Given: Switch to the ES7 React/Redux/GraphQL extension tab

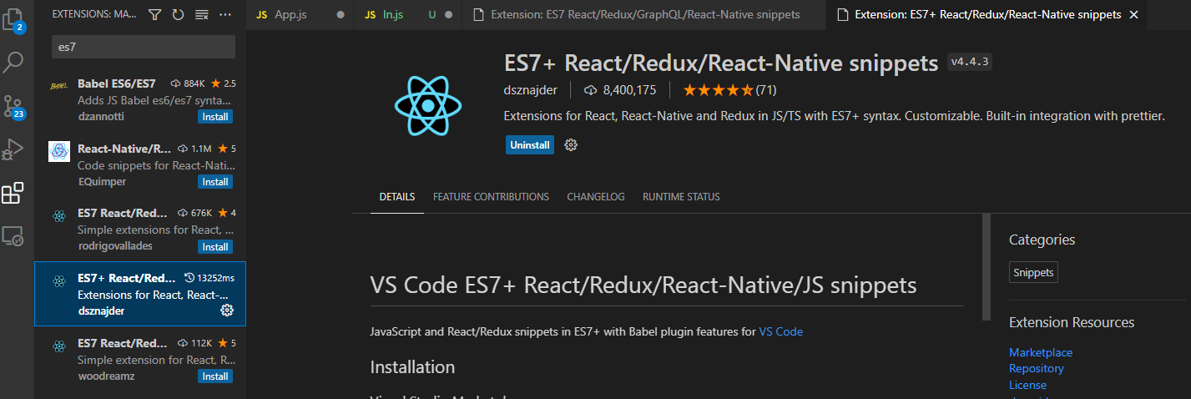Looking at the screenshot, I should click(x=644, y=14).
